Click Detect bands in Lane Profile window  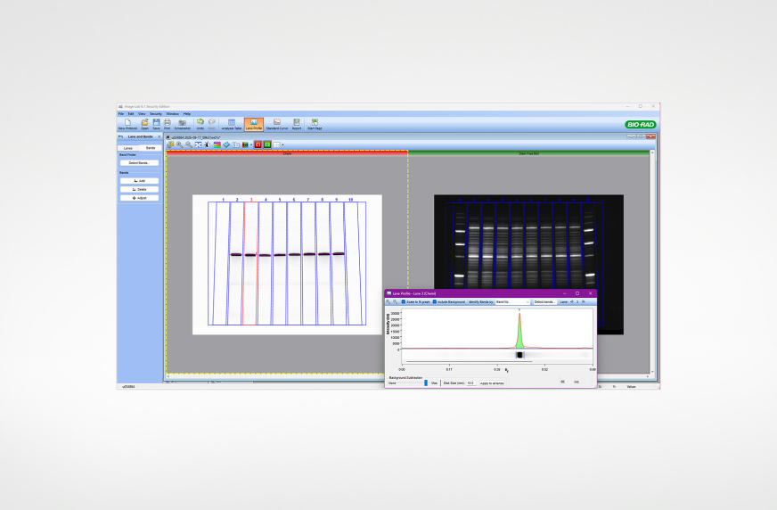[x=544, y=302]
